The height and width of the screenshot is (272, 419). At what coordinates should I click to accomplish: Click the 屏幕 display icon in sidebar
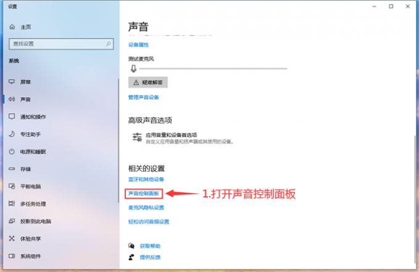click(x=12, y=82)
